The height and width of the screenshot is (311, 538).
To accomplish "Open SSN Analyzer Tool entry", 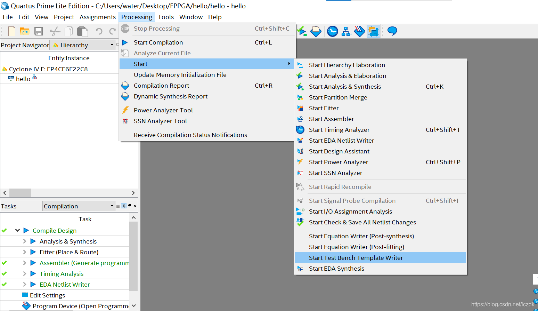I will tap(207, 121).
